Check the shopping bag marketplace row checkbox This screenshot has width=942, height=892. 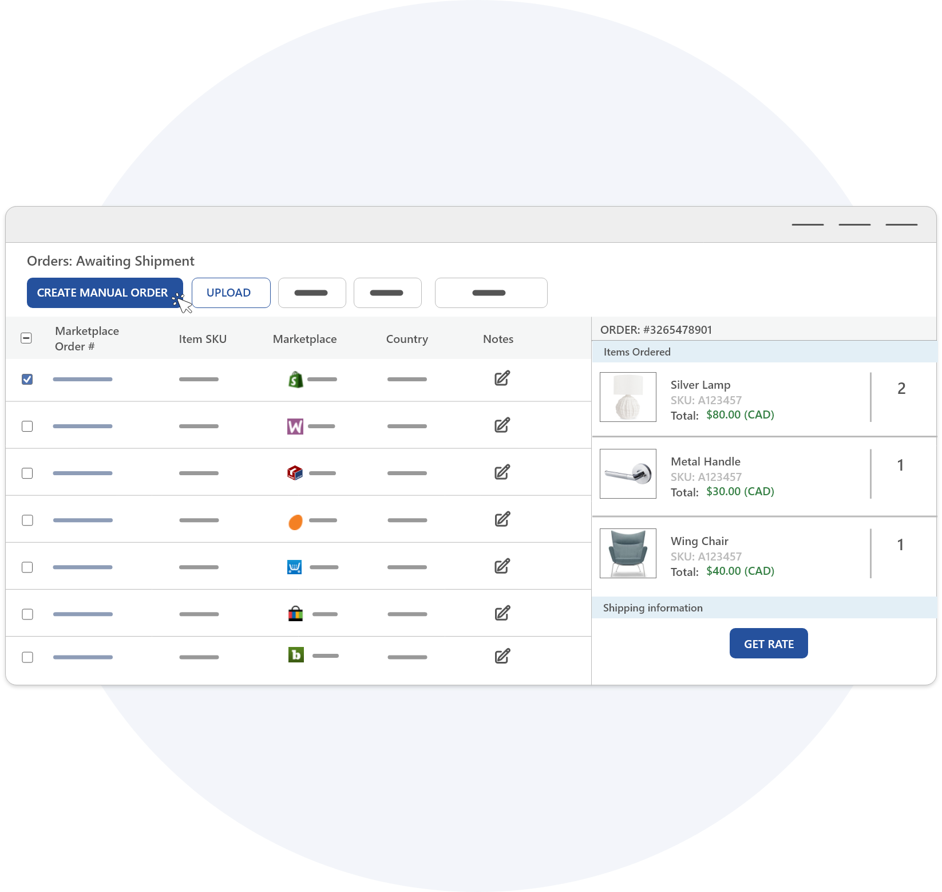(x=27, y=614)
